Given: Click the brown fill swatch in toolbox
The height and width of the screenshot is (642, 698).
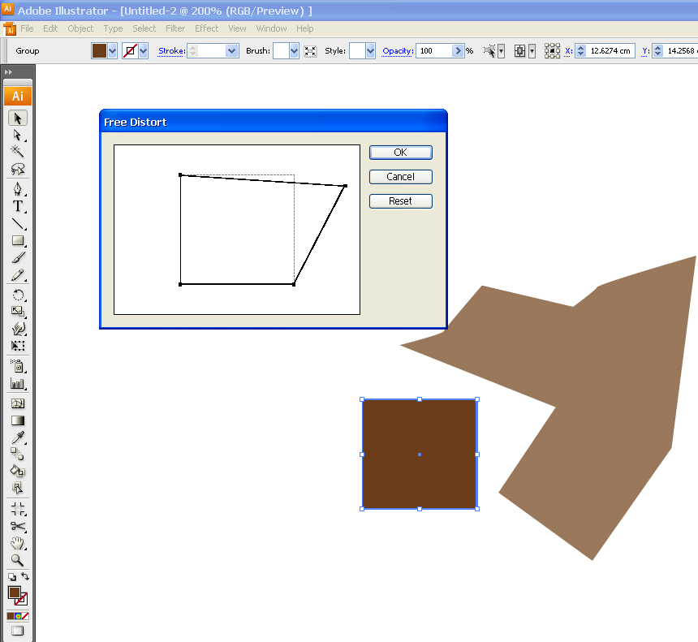Looking at the screenshot, I should (x=15, y=592).
